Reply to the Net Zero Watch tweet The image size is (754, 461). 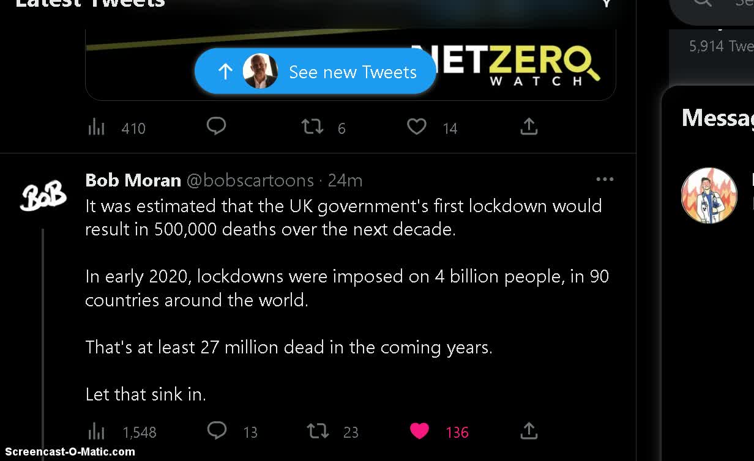pyautogui.click(x=216, y=127)
